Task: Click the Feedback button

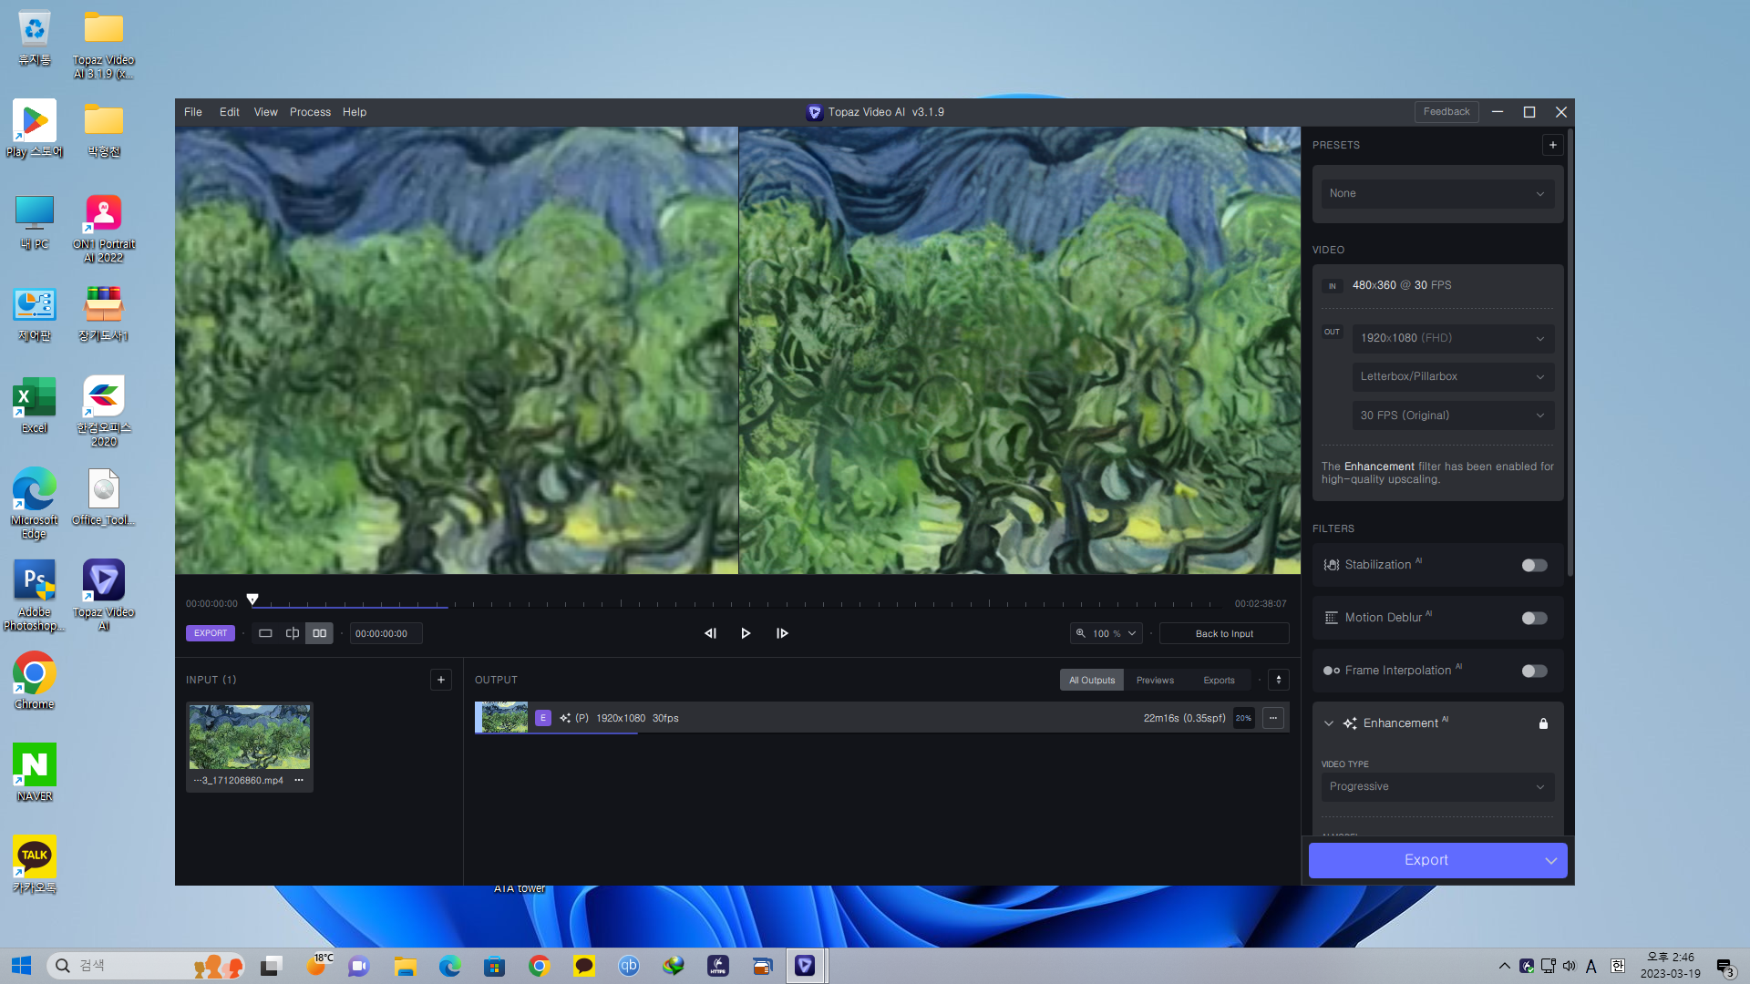Action: [x=1446, y=111]
